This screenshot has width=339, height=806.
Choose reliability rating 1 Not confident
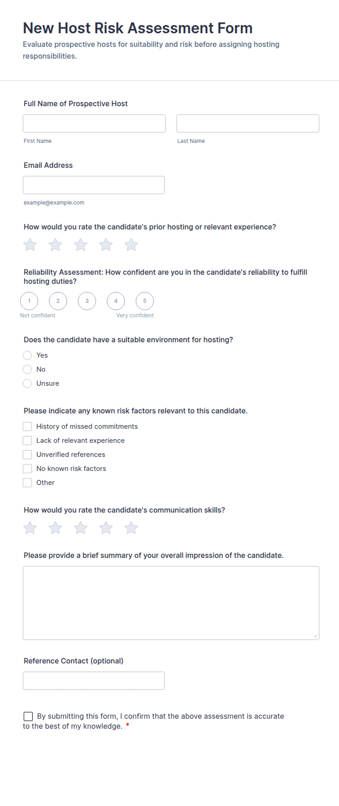click(29, 301)
